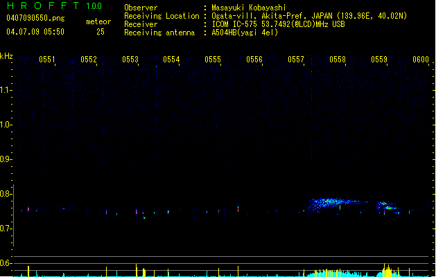Viewport: 436px width, 277px height.
Task: Click the 1.0 kHz frequency axis label
Action: pos(6,125)
